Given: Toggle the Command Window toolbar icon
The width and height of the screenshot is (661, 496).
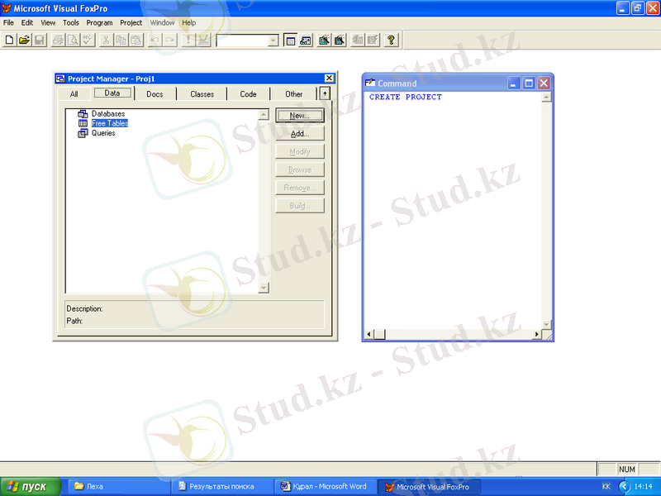Looking at the screenshot, I should [x=291, y=40].
